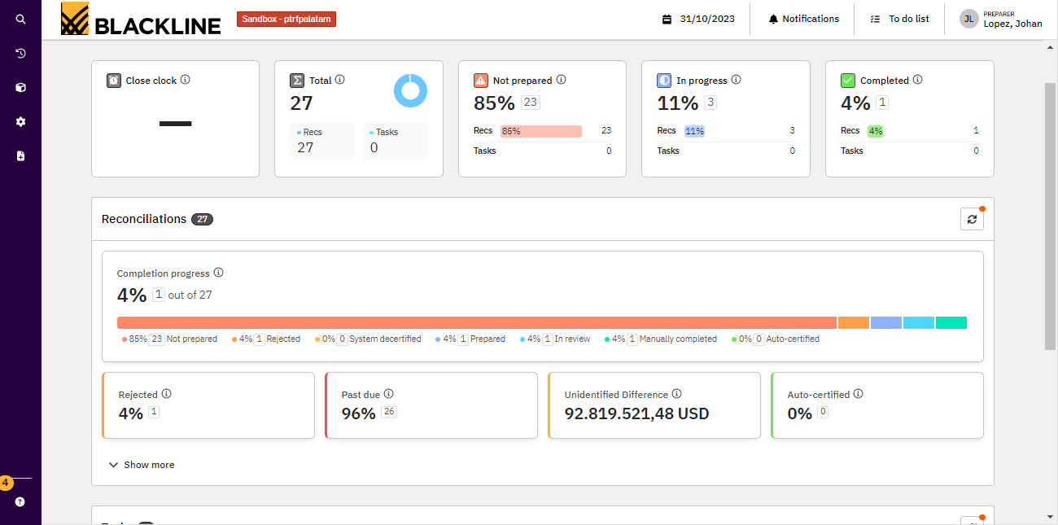Click the orange Not prepared progress bar segment

(476, 323)
